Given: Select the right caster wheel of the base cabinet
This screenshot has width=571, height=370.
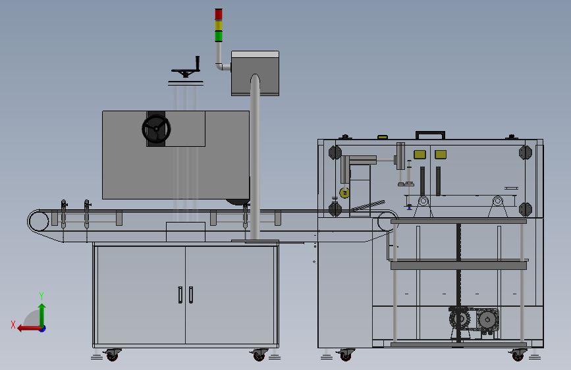Looking at the screenshot, I should point(259,355).
